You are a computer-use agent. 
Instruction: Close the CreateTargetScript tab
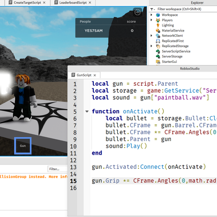coord(44,3)
